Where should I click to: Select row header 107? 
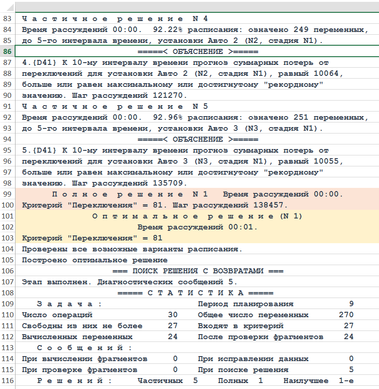point(7,282)
